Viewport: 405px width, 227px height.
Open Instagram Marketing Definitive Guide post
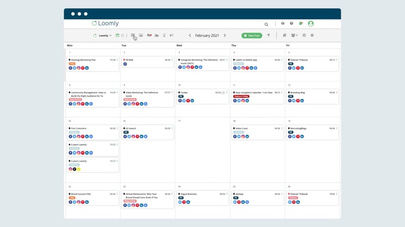point(199,61)
